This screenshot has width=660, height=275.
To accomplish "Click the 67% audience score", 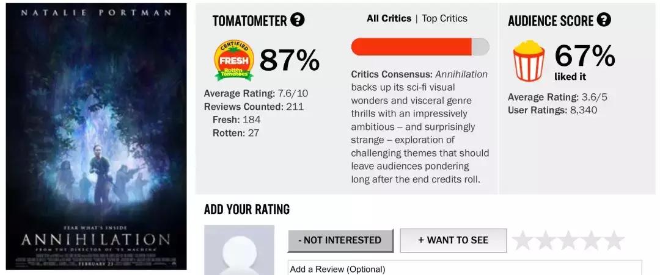I will pyautogui.click(x=584, y=56).
